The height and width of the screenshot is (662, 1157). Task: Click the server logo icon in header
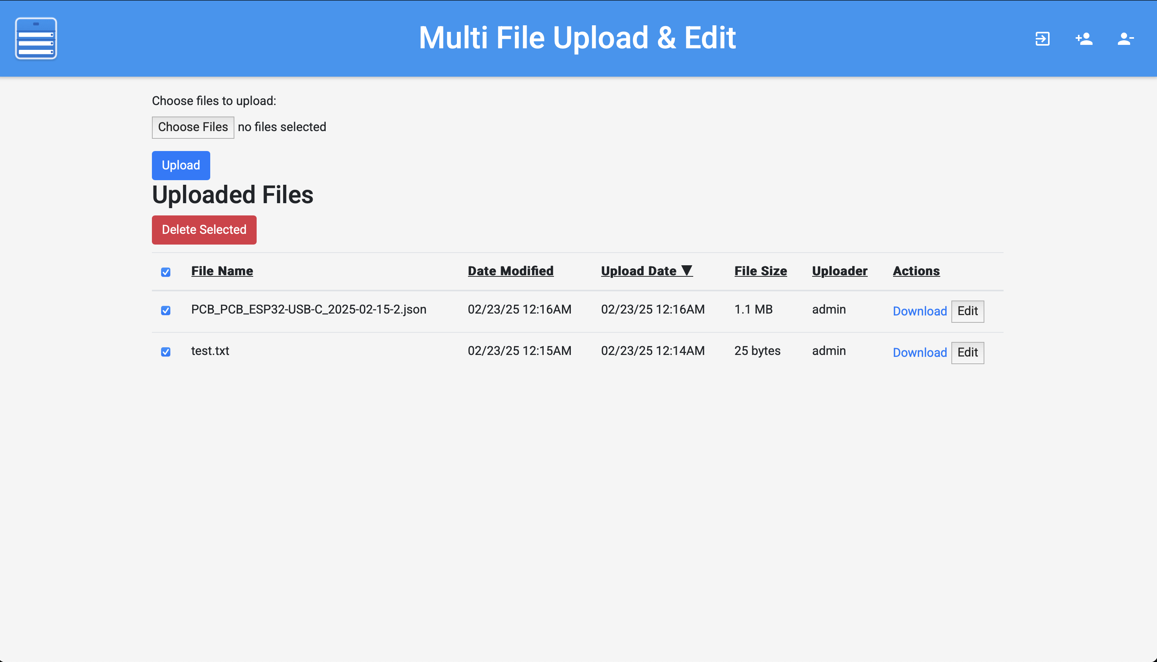(x=36, y=38)
